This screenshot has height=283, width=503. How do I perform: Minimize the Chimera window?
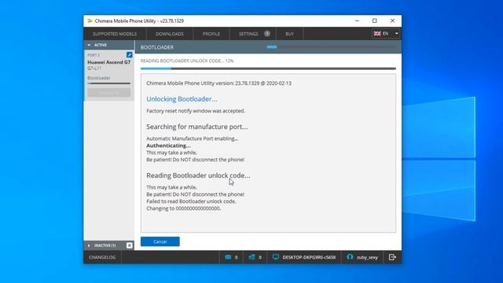(x=357, y=21)
